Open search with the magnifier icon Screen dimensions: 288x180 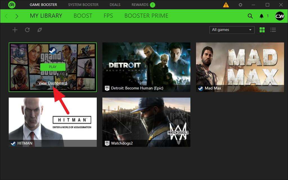pyautogui.click(x=250, y=16)
